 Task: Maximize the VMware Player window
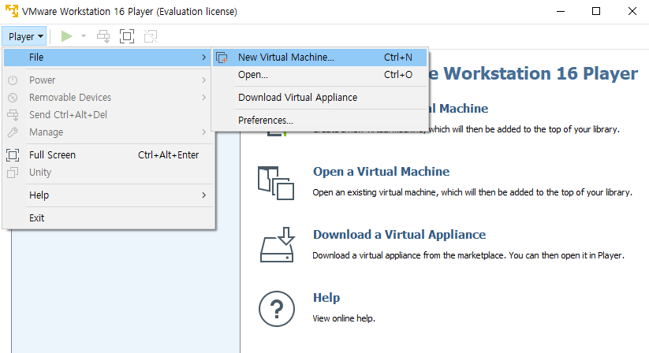tap(596, 11)
